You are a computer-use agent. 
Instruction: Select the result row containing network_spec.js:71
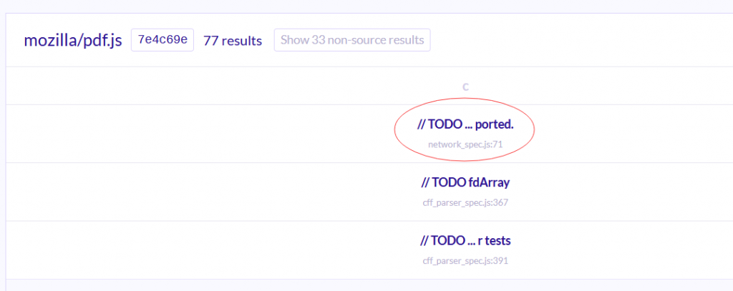click(369, 134)
